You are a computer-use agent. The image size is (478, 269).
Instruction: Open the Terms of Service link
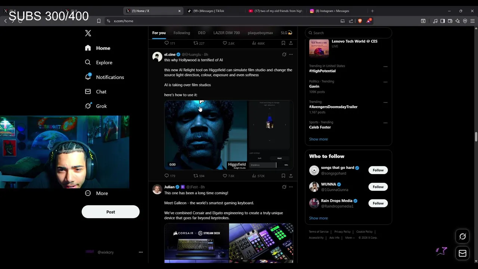click(319, 232)
